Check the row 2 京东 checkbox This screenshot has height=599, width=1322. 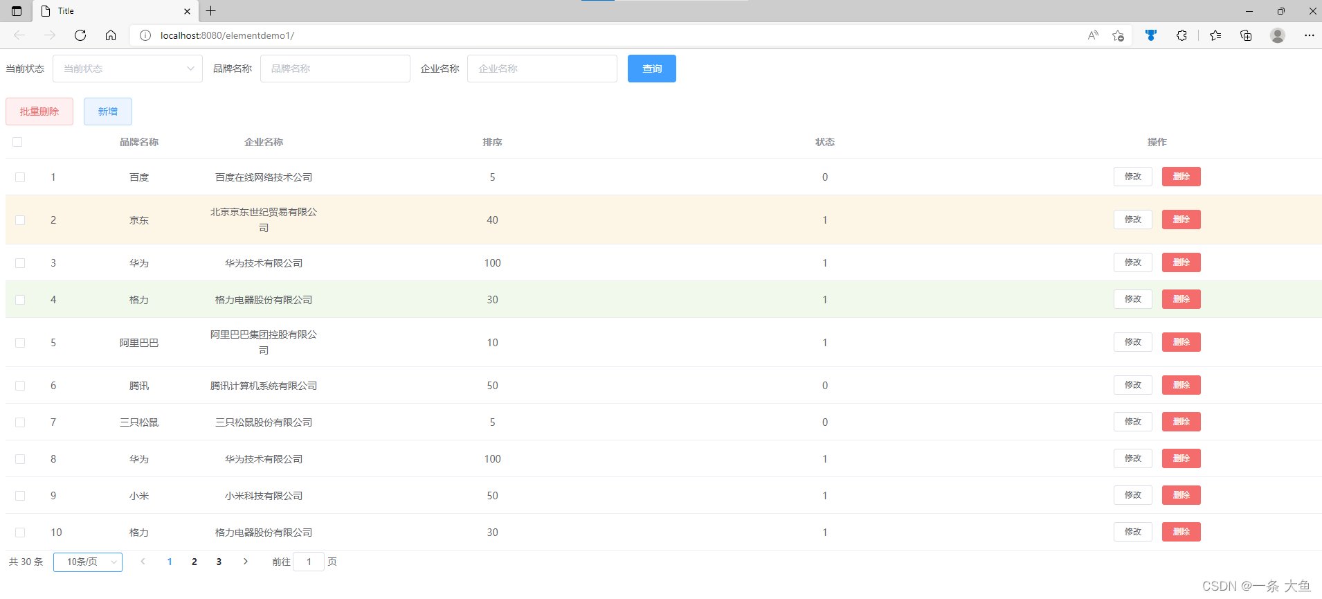point(20,220)
